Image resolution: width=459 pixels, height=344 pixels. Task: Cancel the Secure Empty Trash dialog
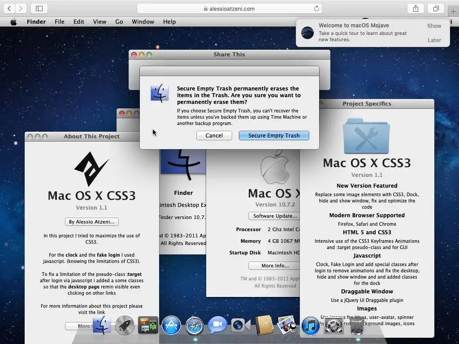(214, 135)
